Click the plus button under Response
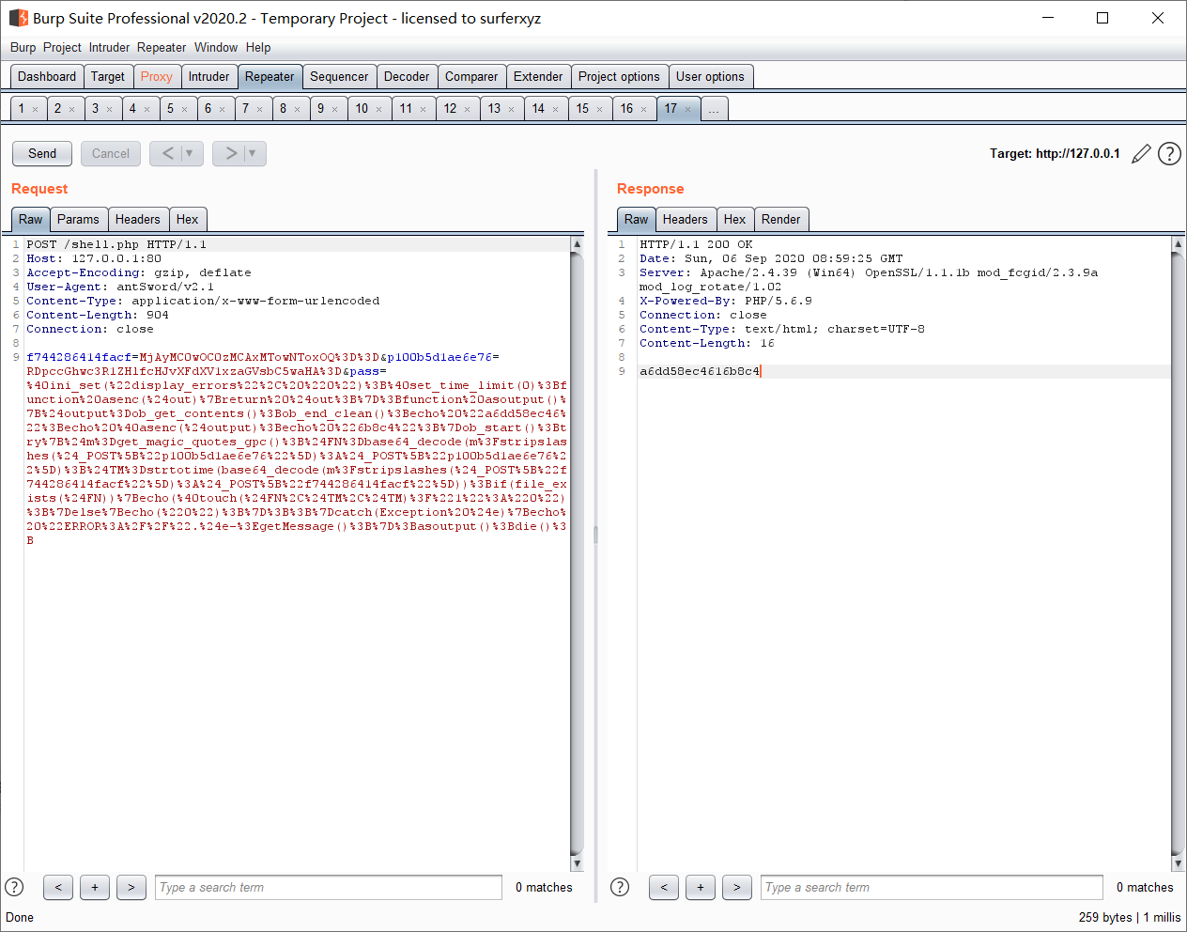 701,887
